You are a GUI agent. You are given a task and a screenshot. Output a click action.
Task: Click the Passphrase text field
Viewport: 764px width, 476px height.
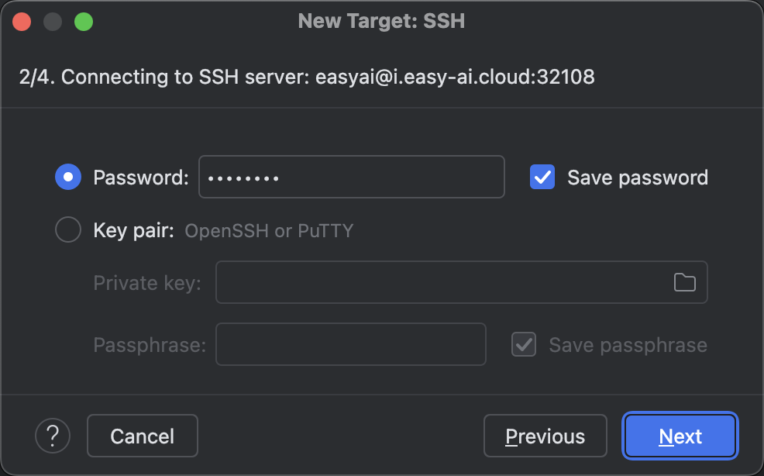pyautogui.click(x=351, y=344)
